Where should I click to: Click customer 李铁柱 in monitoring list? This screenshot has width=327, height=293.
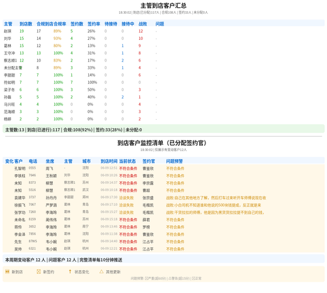pyautogui.click(x=20, y=176)
